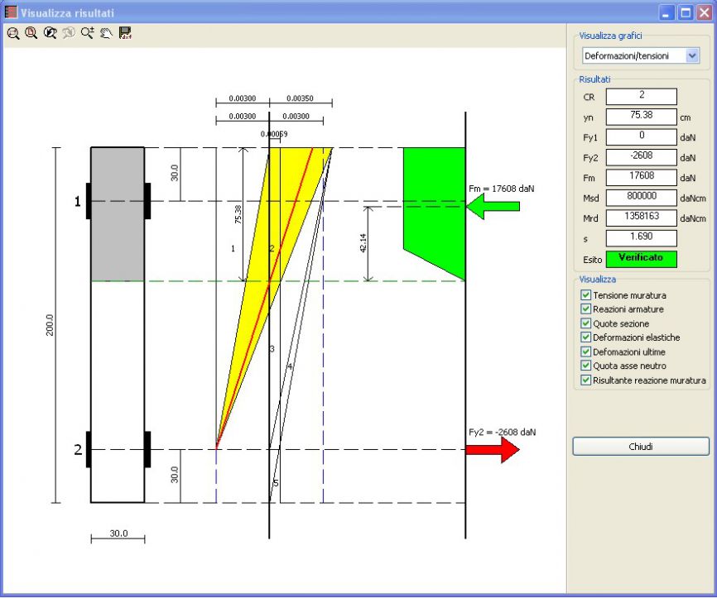Select the zoom extents page magnifier
This screenshot has width=717, height=598.
tap(31, 33)
